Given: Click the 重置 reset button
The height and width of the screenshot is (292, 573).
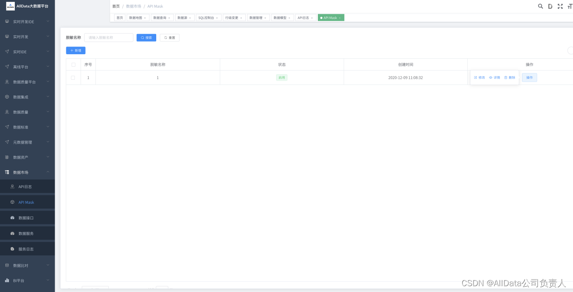Looking at the screenshot, I should pyautogui.click(x=170, y=38).
